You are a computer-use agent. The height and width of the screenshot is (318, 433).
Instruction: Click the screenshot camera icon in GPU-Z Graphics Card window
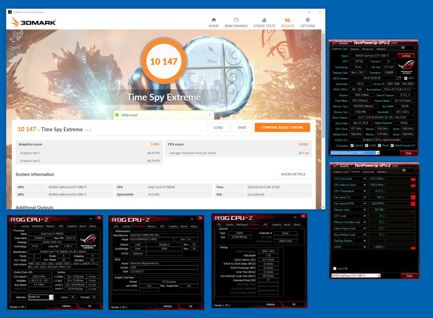tap(403, 48)
